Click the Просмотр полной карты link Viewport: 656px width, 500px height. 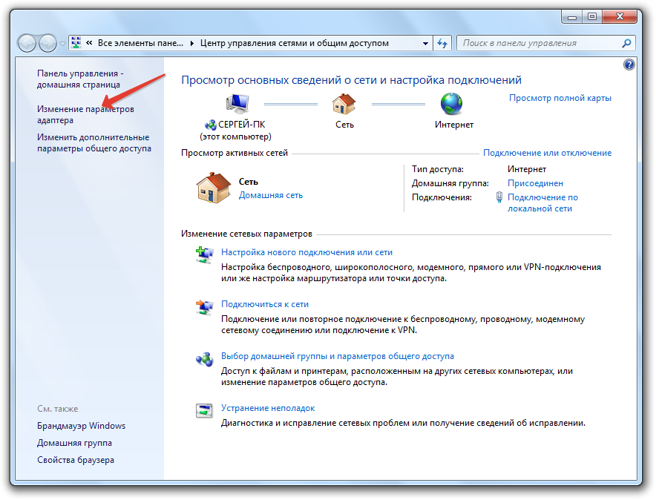click(x=560, y=98)
